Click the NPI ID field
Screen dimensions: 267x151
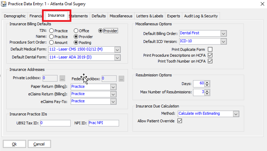point(104,123)
